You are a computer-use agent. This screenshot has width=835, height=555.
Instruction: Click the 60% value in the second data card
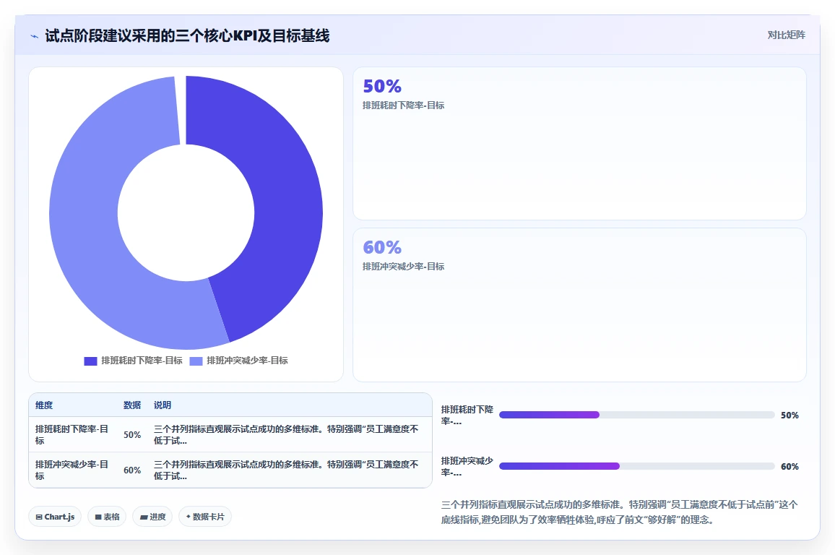[x=382, y=247]
